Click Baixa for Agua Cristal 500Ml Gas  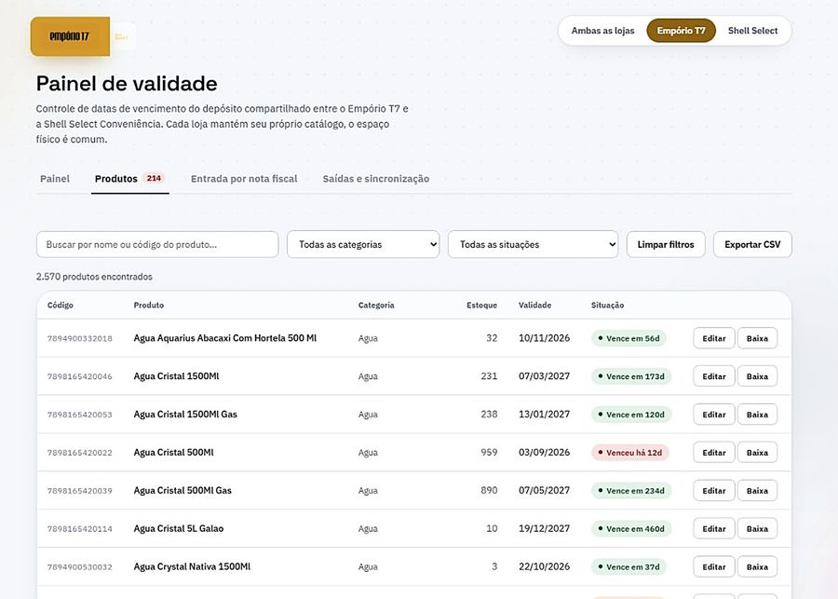pos(757,490)
